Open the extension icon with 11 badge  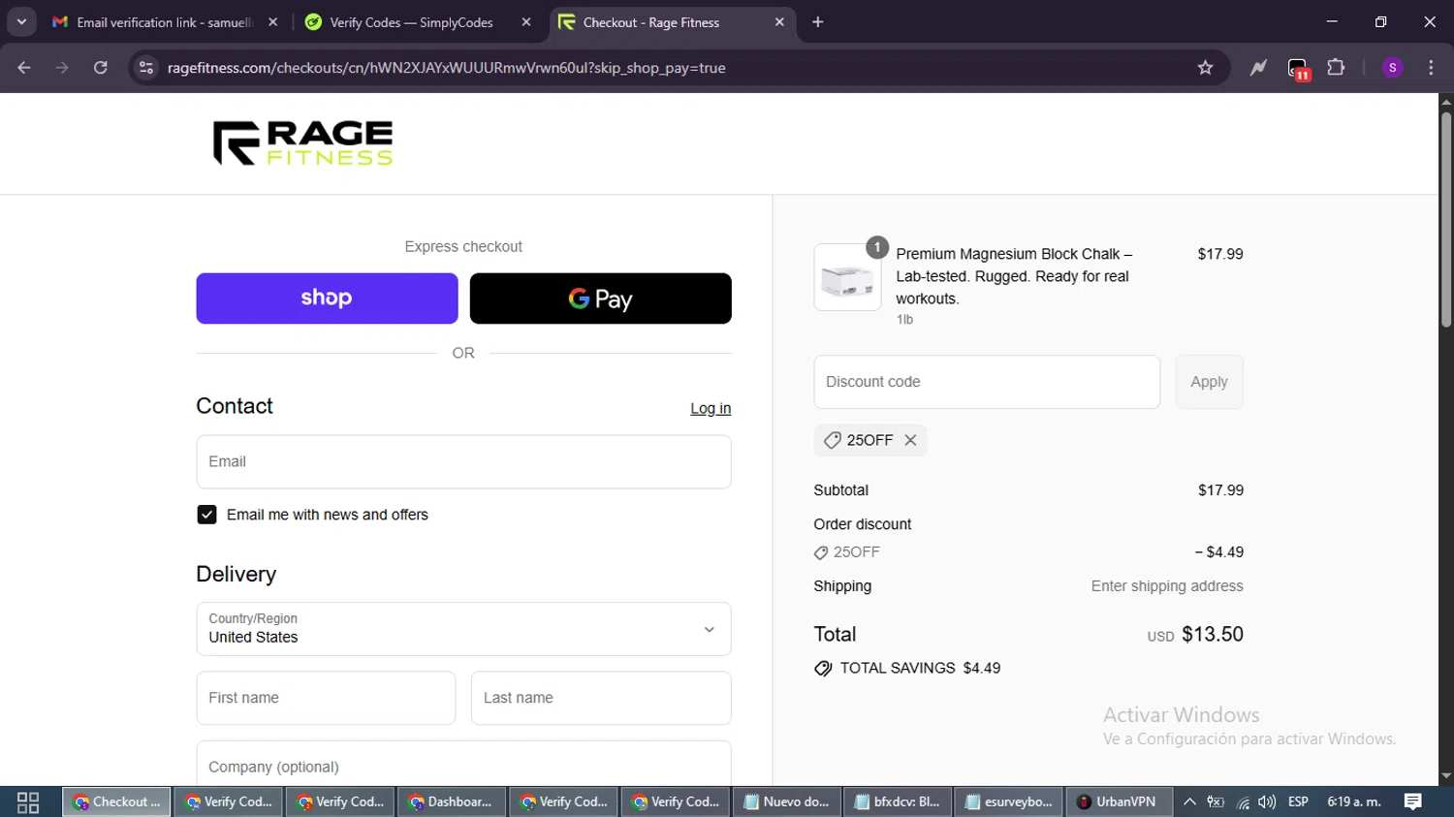tap(1298, 69)
